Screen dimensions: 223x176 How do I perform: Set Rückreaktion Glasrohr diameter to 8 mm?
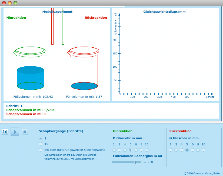pyautogui.click(x=198, y=150)
